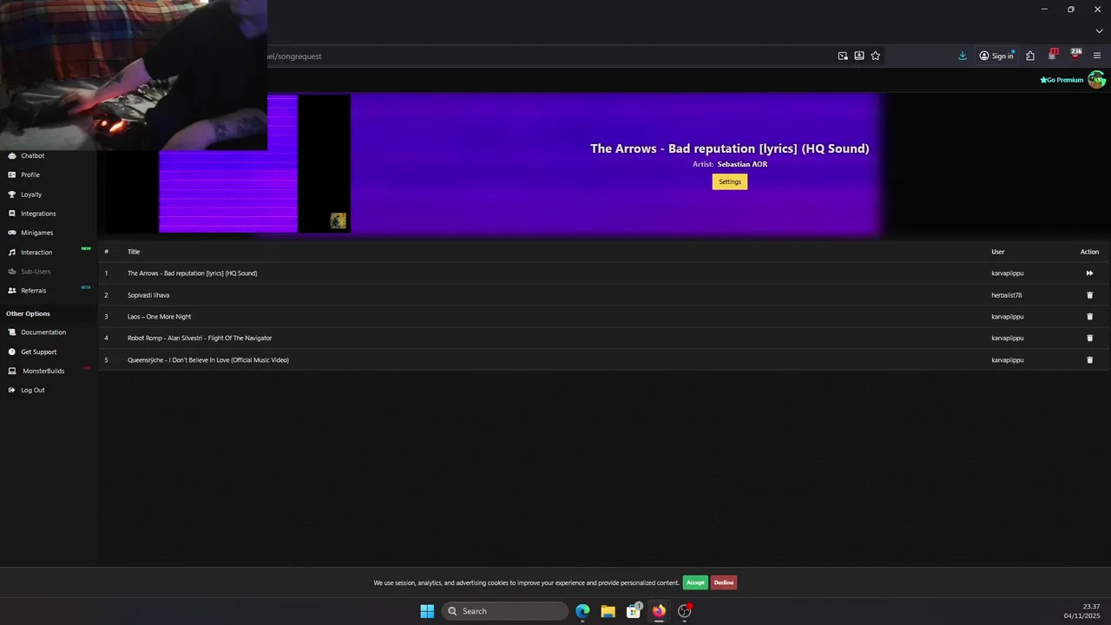
Task: Open the Minigames menu
Action: tap(36, 233)
